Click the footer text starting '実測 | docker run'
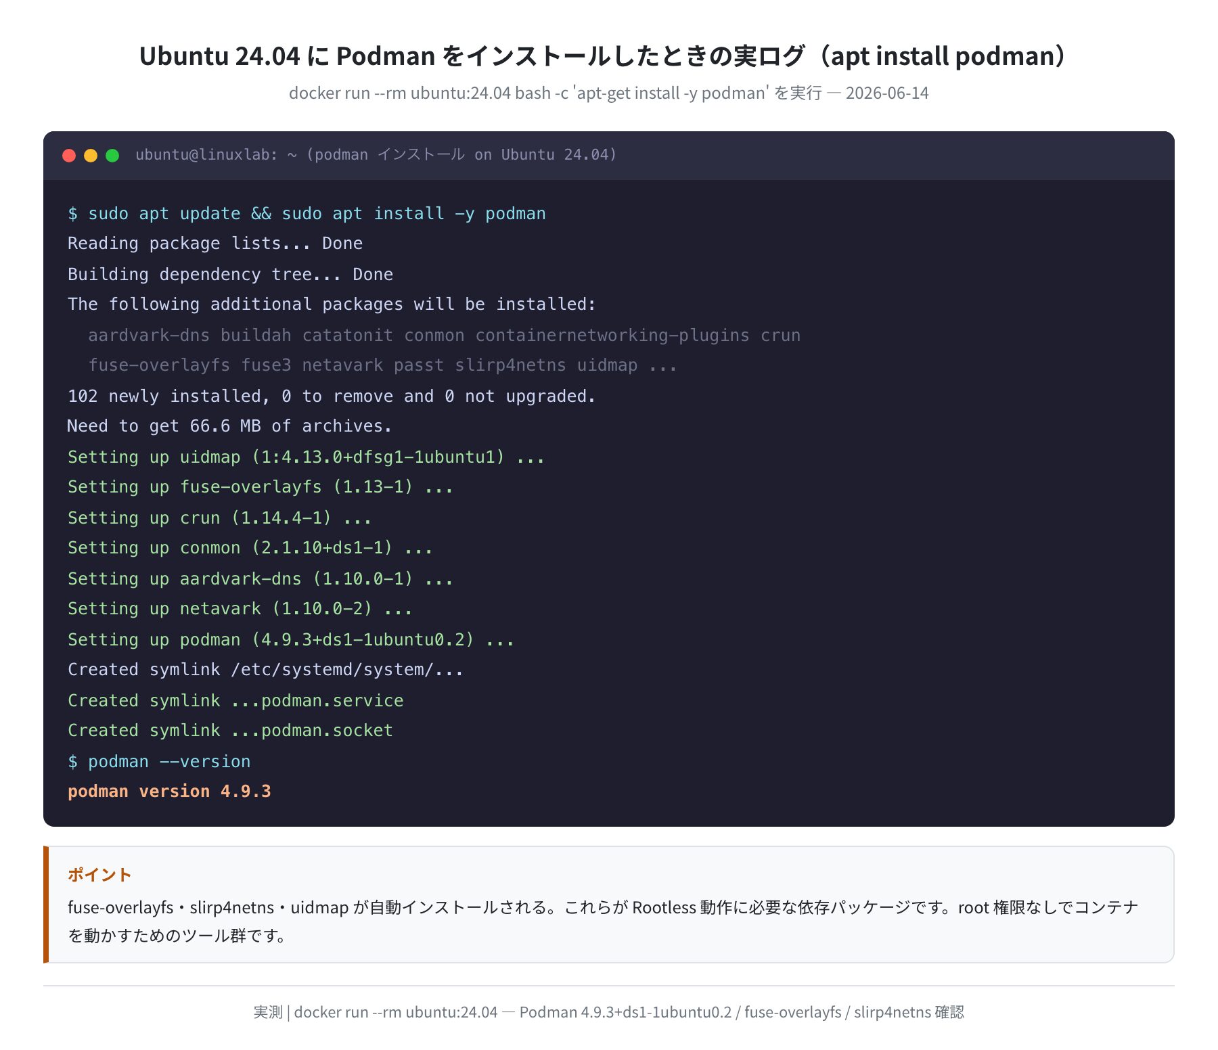 click(x=609, y=1012)
